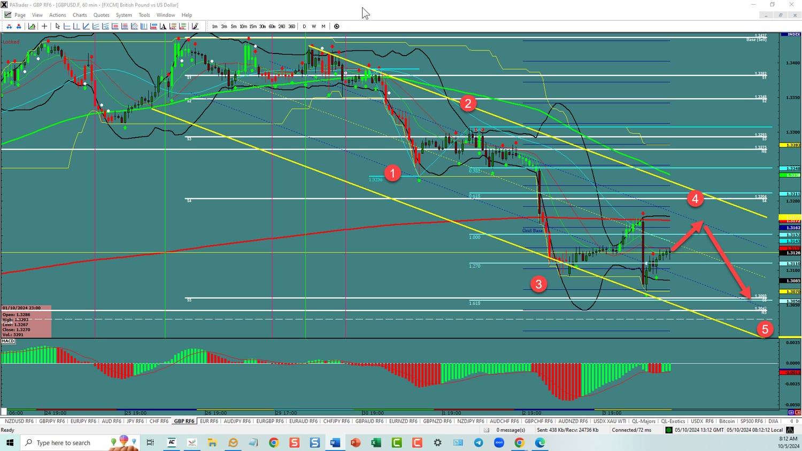Switch to 60m timeframe
The width and height of the screenshot is (802, 451).
[x=272, y=26]
